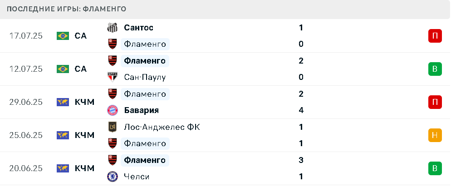The height and width of the screenshot is (187, 451).
Task: Click Flamengo crest in 20.06.25 match
Action: (113, 160)
